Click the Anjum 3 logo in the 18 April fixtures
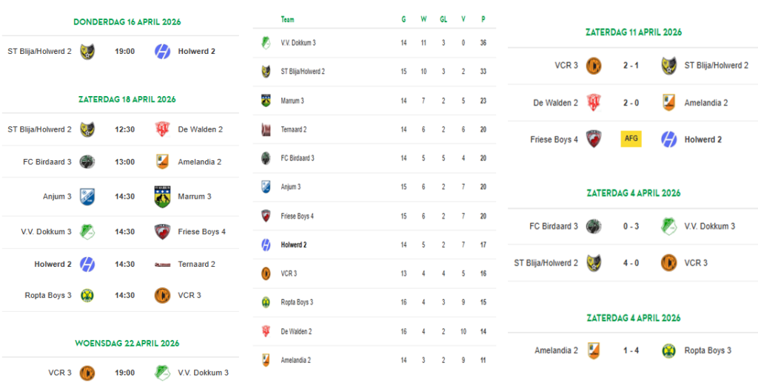This screenshot has width=758, height=385. click(87, 197)
